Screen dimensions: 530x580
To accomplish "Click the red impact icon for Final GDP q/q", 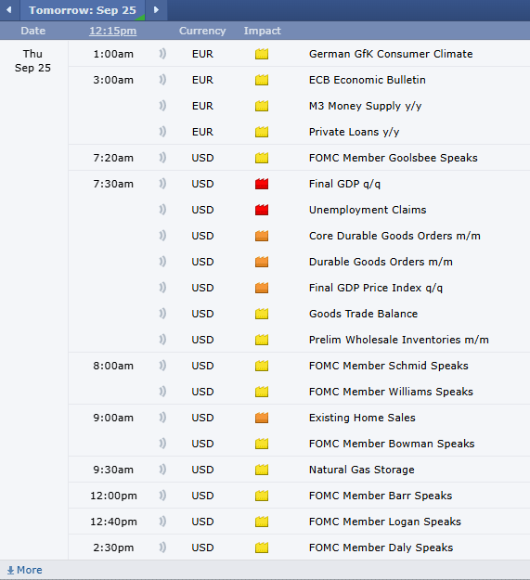I will tap(262, 184).
